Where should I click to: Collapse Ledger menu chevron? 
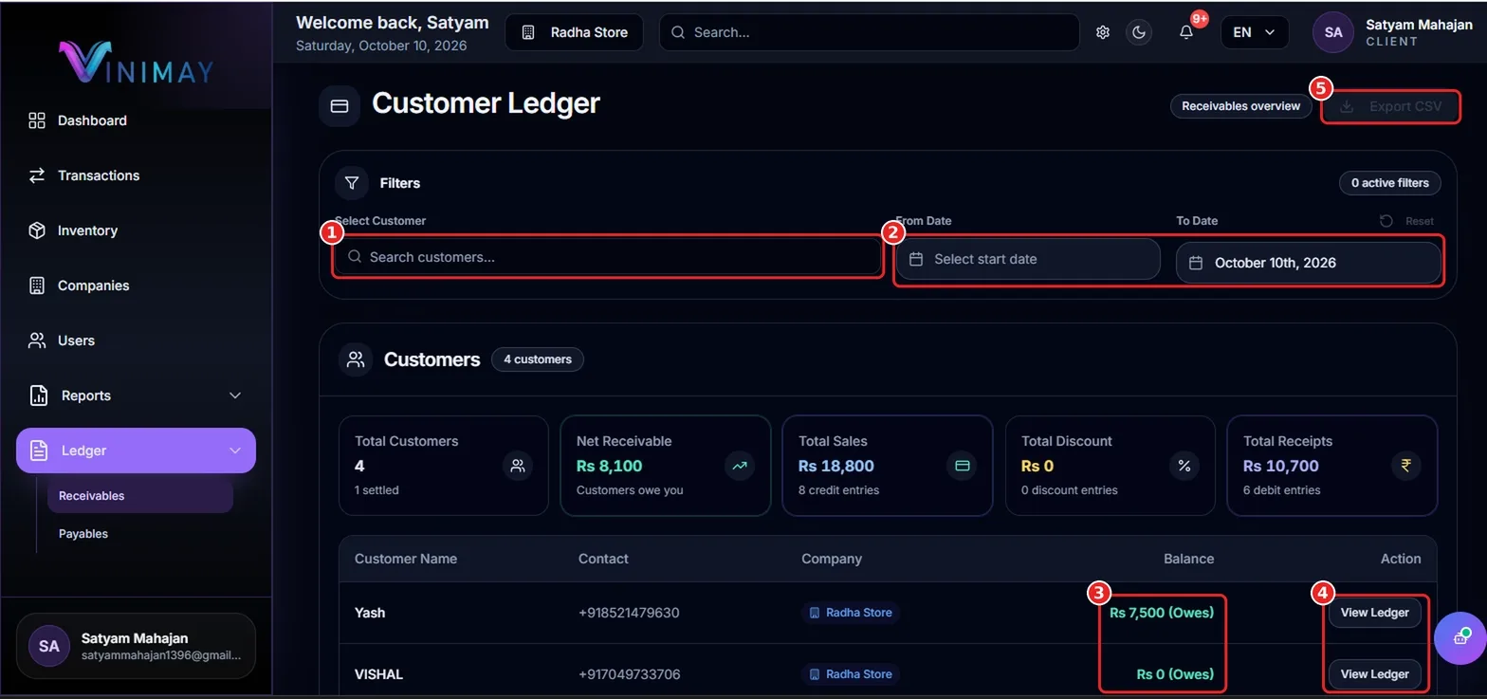(235, 451)
